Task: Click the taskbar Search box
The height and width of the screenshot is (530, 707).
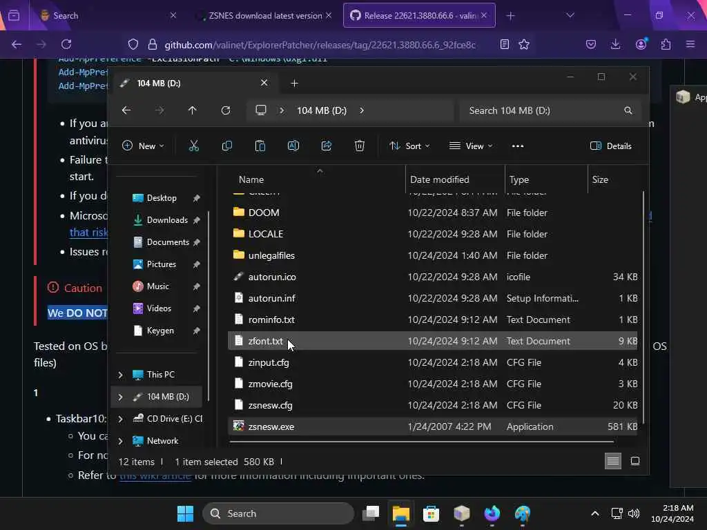Action: [278, 513]
